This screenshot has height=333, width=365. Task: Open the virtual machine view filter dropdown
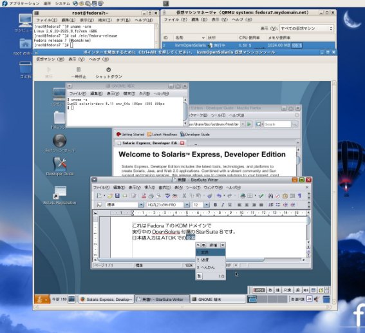[306, 28]
